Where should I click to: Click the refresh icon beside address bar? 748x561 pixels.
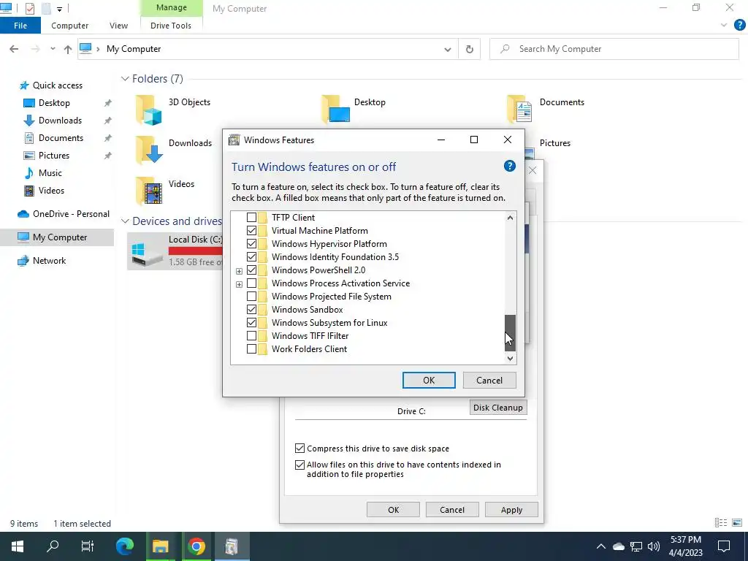coord(470,49)
